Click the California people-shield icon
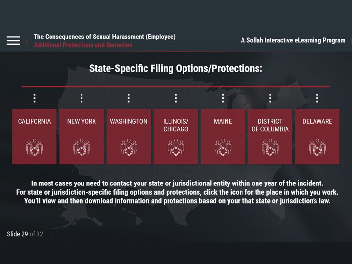This screenshot has width=352, height=264. [34, 147]
